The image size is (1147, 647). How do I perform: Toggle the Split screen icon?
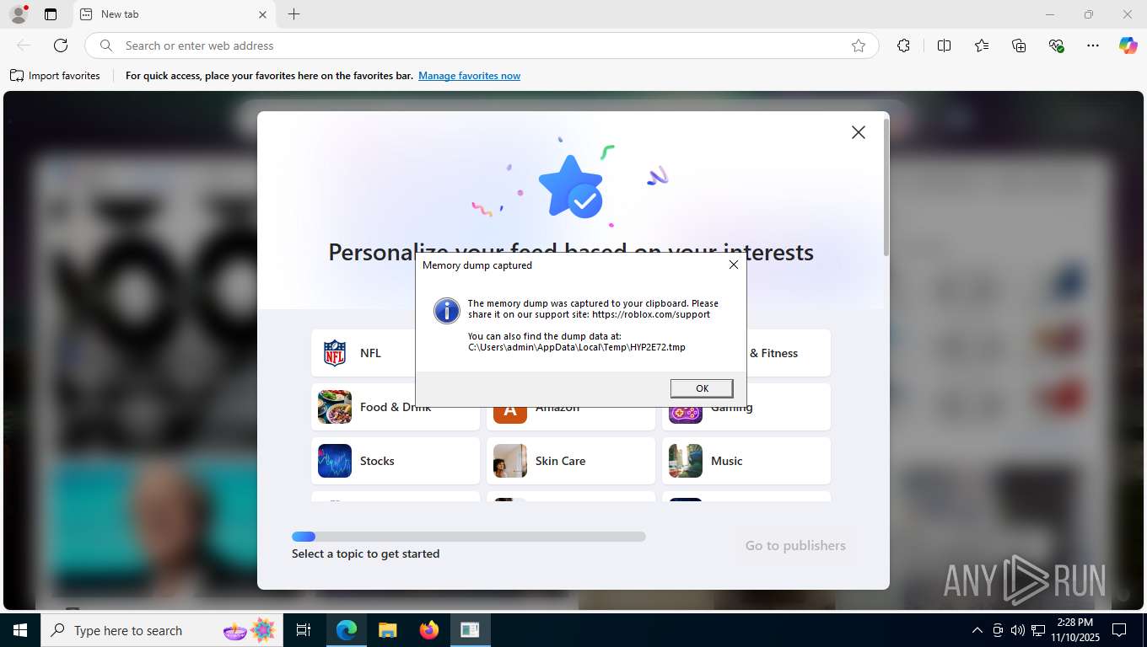945,45
